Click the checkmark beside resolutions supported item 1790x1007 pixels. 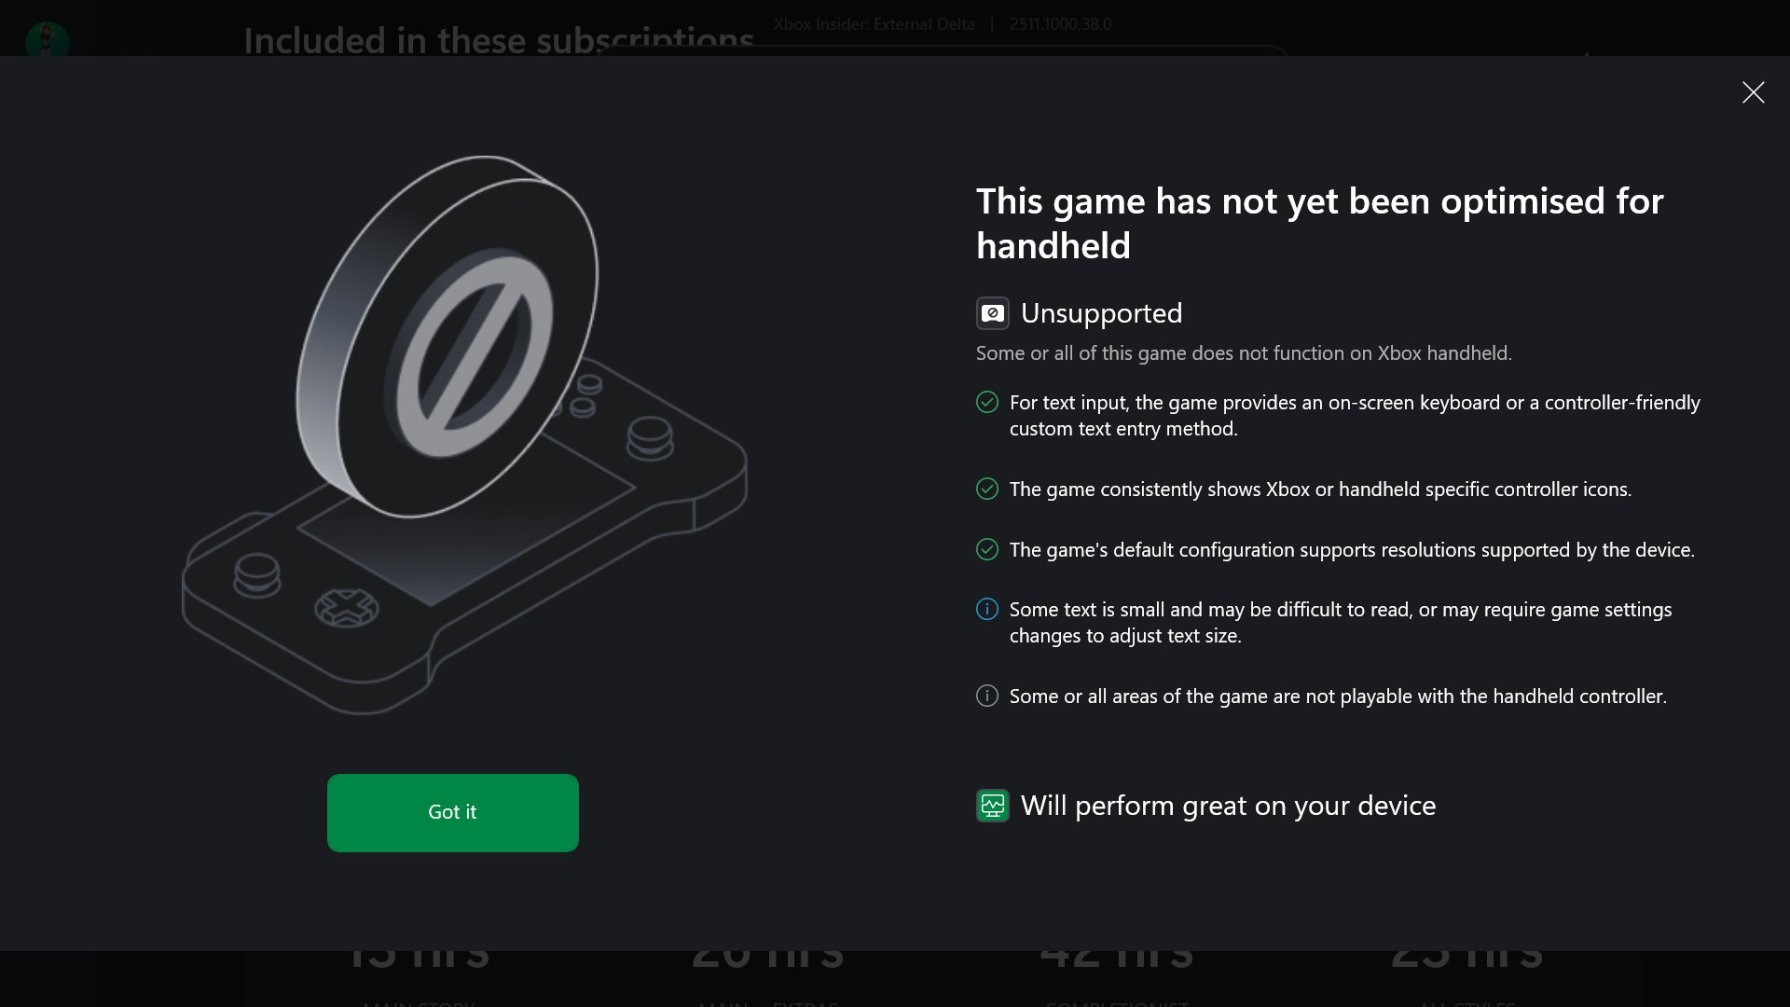pos(987,550)
